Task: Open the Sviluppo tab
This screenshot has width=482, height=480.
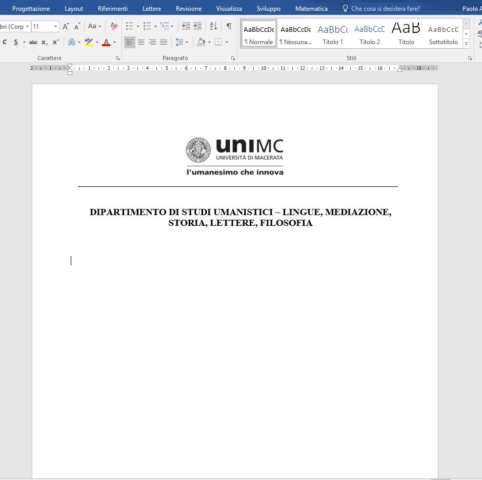Action: tap(269, 9)
